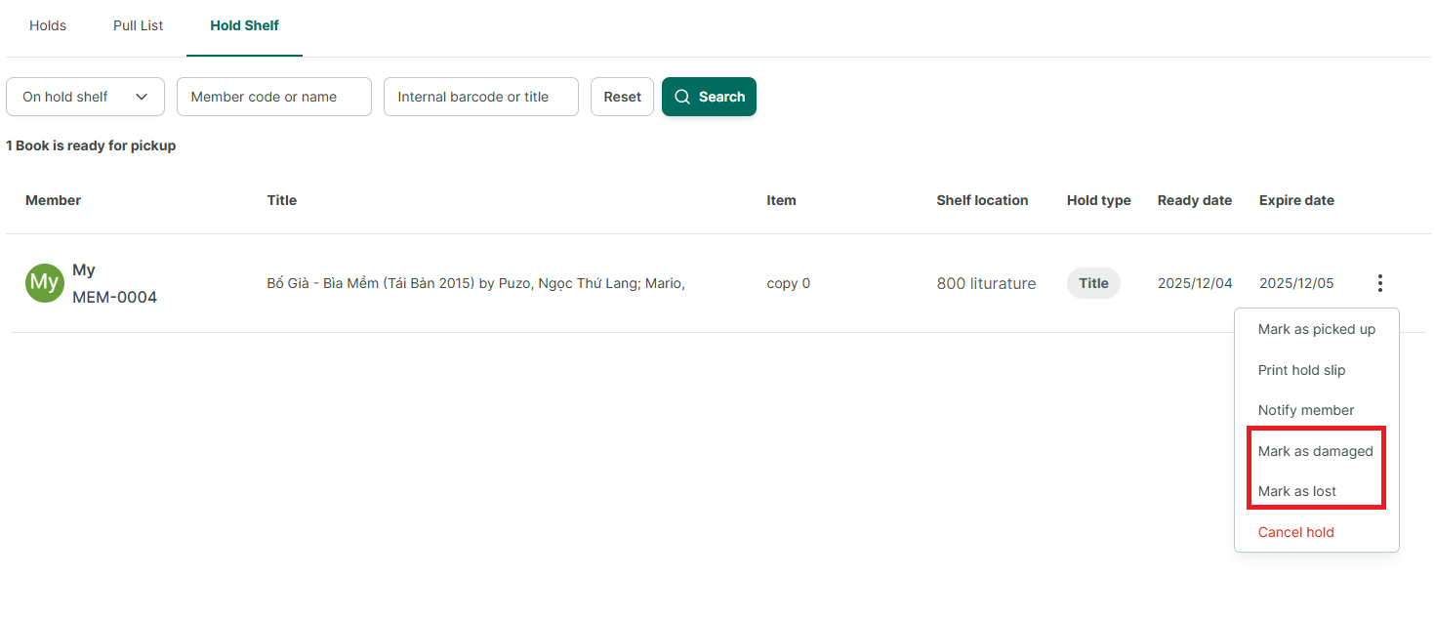The width and height of the screenshot is (1435, 619).
Task: Expand the On hold shelf dropdown chevron
Action: click(142, 97)
